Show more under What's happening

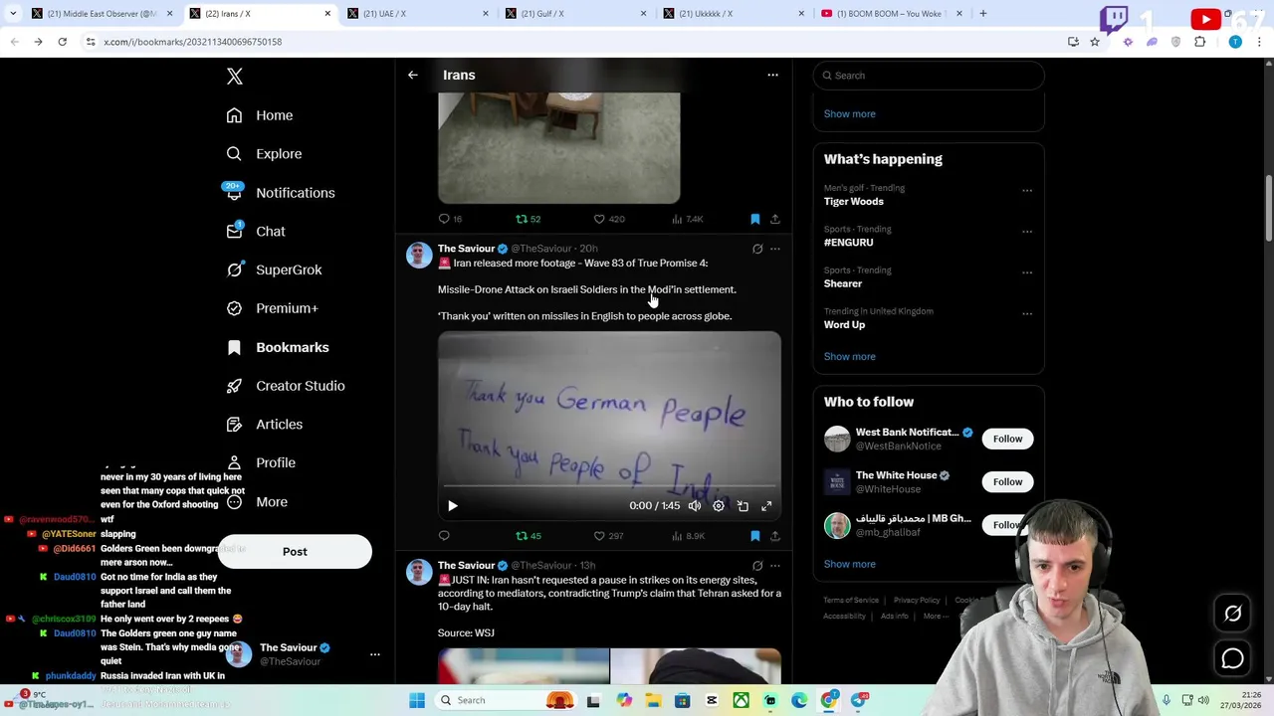tap(849, 356)
